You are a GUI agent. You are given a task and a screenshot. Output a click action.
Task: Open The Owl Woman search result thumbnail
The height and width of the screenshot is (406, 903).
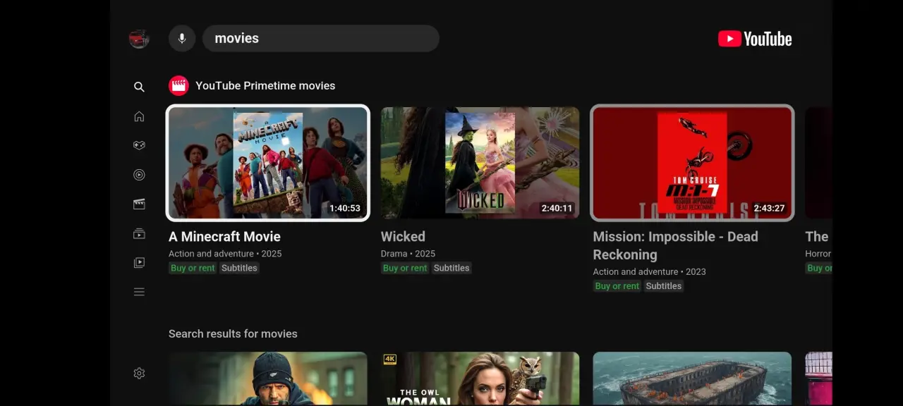point(480,379)
